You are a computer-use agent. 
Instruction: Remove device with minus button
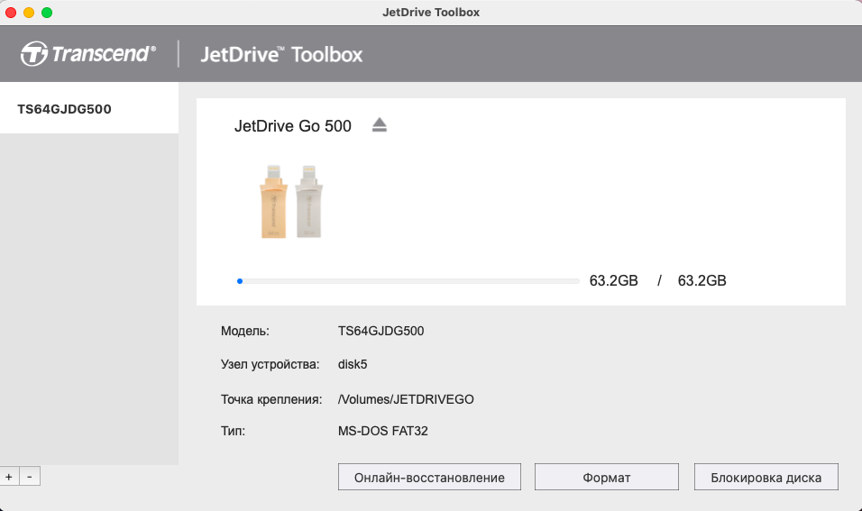coord(30,477)
